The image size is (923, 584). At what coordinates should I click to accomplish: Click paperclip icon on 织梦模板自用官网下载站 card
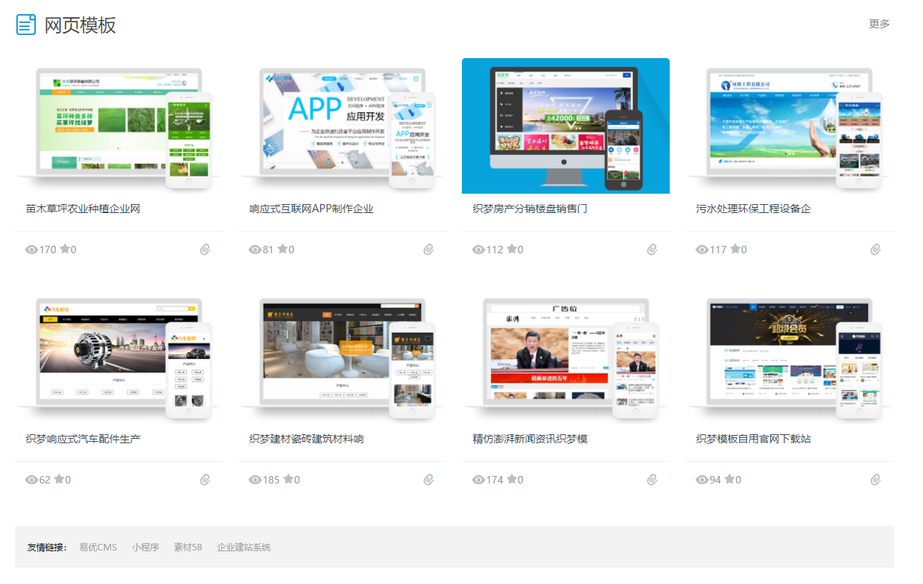[x=875, y=480]
